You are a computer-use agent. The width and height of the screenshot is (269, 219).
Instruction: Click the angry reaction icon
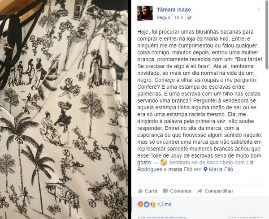click(140, 204)
